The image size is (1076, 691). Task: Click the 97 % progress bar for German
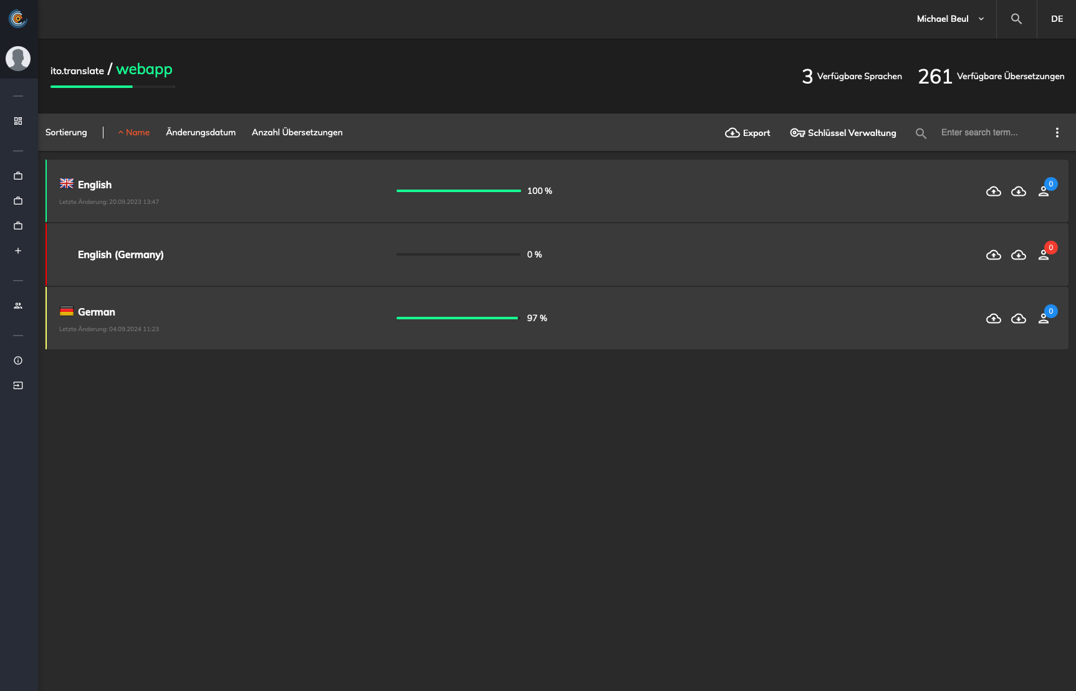[x=459, y=318]
